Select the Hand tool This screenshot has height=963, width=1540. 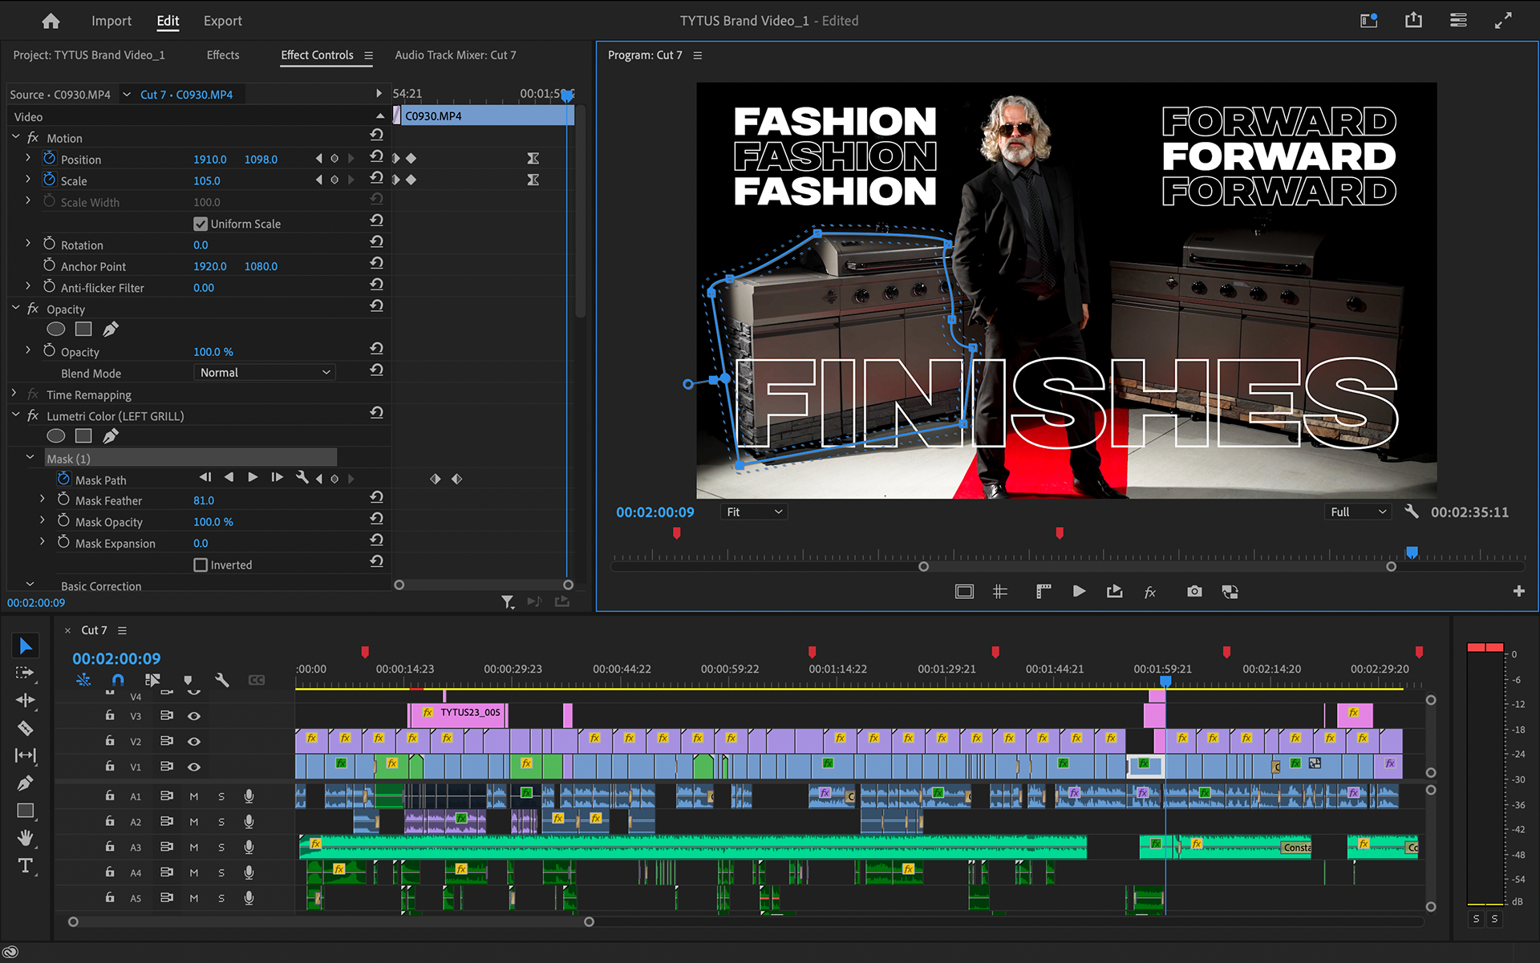[25, 838]
